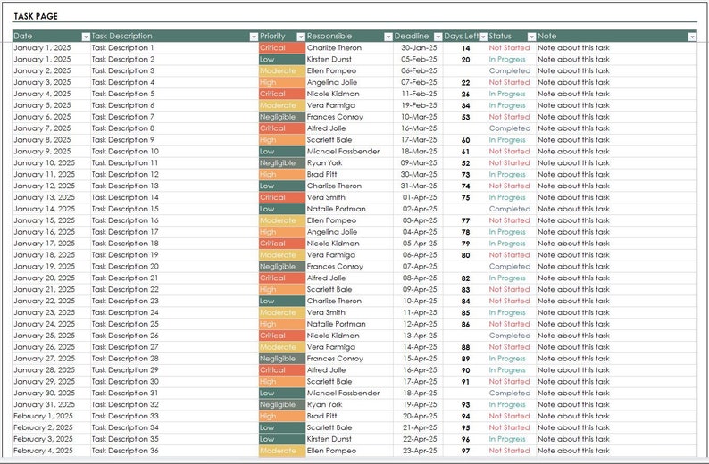Viewport: 709px width, 464px height.
Task: Select the cell 'Task Description 20'
Action: point(174,267)
